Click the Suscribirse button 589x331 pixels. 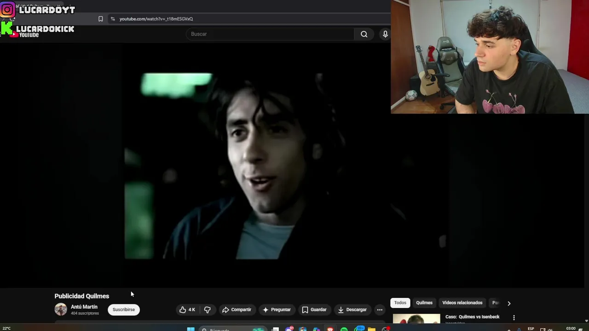point(124,309)
